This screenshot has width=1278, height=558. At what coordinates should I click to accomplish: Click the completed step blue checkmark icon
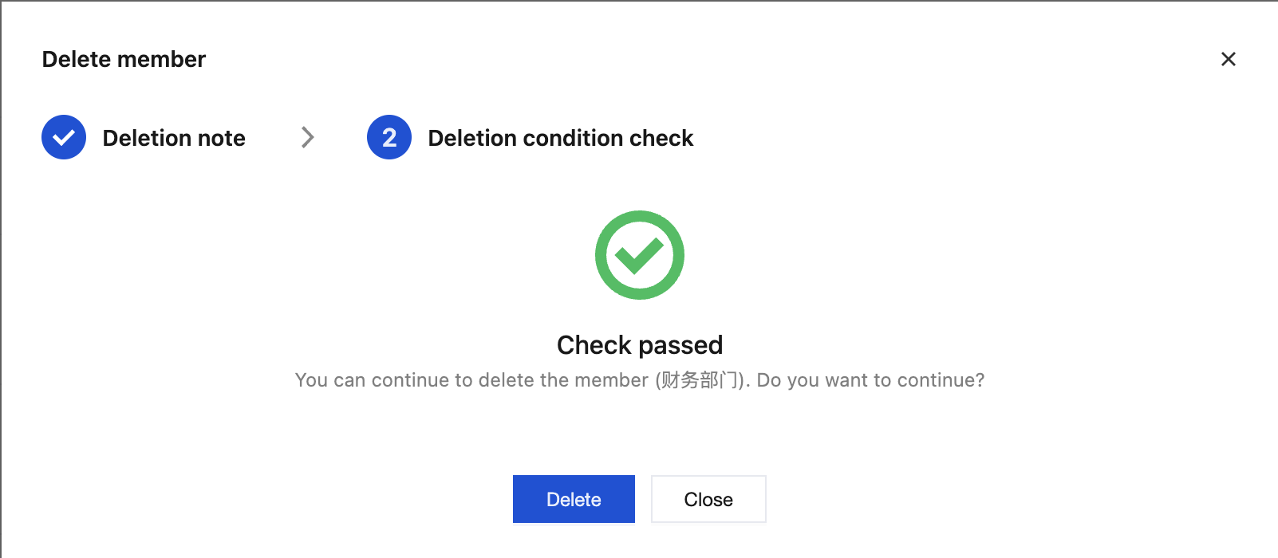click(64, 137)
